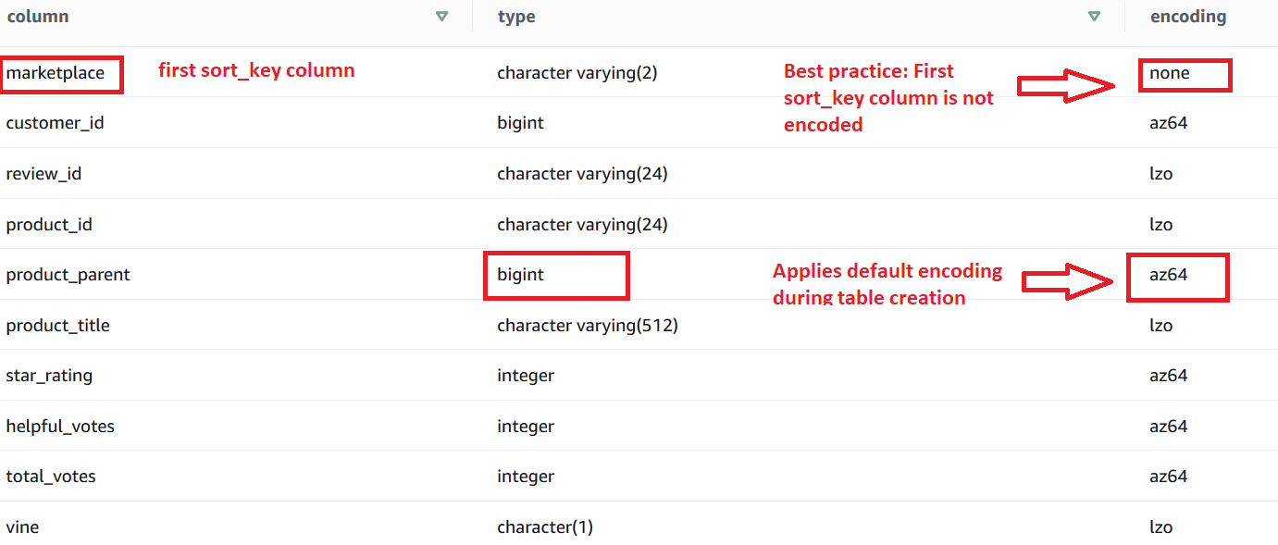Click the review_id cell

tap(43, 174)
